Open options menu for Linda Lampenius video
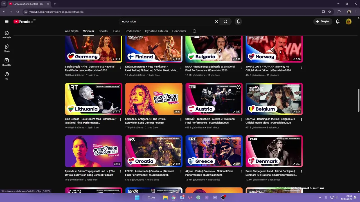Image resolution: width=360 pixels, height=202 pixels. click(x=181, y=67)
